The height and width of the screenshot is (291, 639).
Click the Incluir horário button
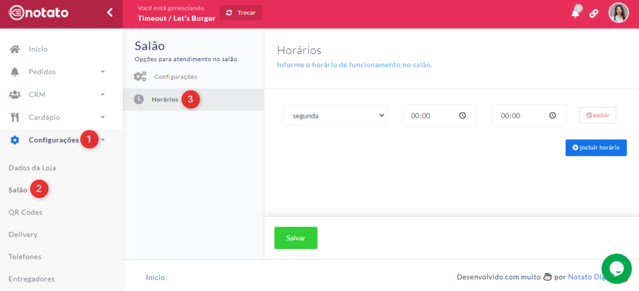[595, 148]
